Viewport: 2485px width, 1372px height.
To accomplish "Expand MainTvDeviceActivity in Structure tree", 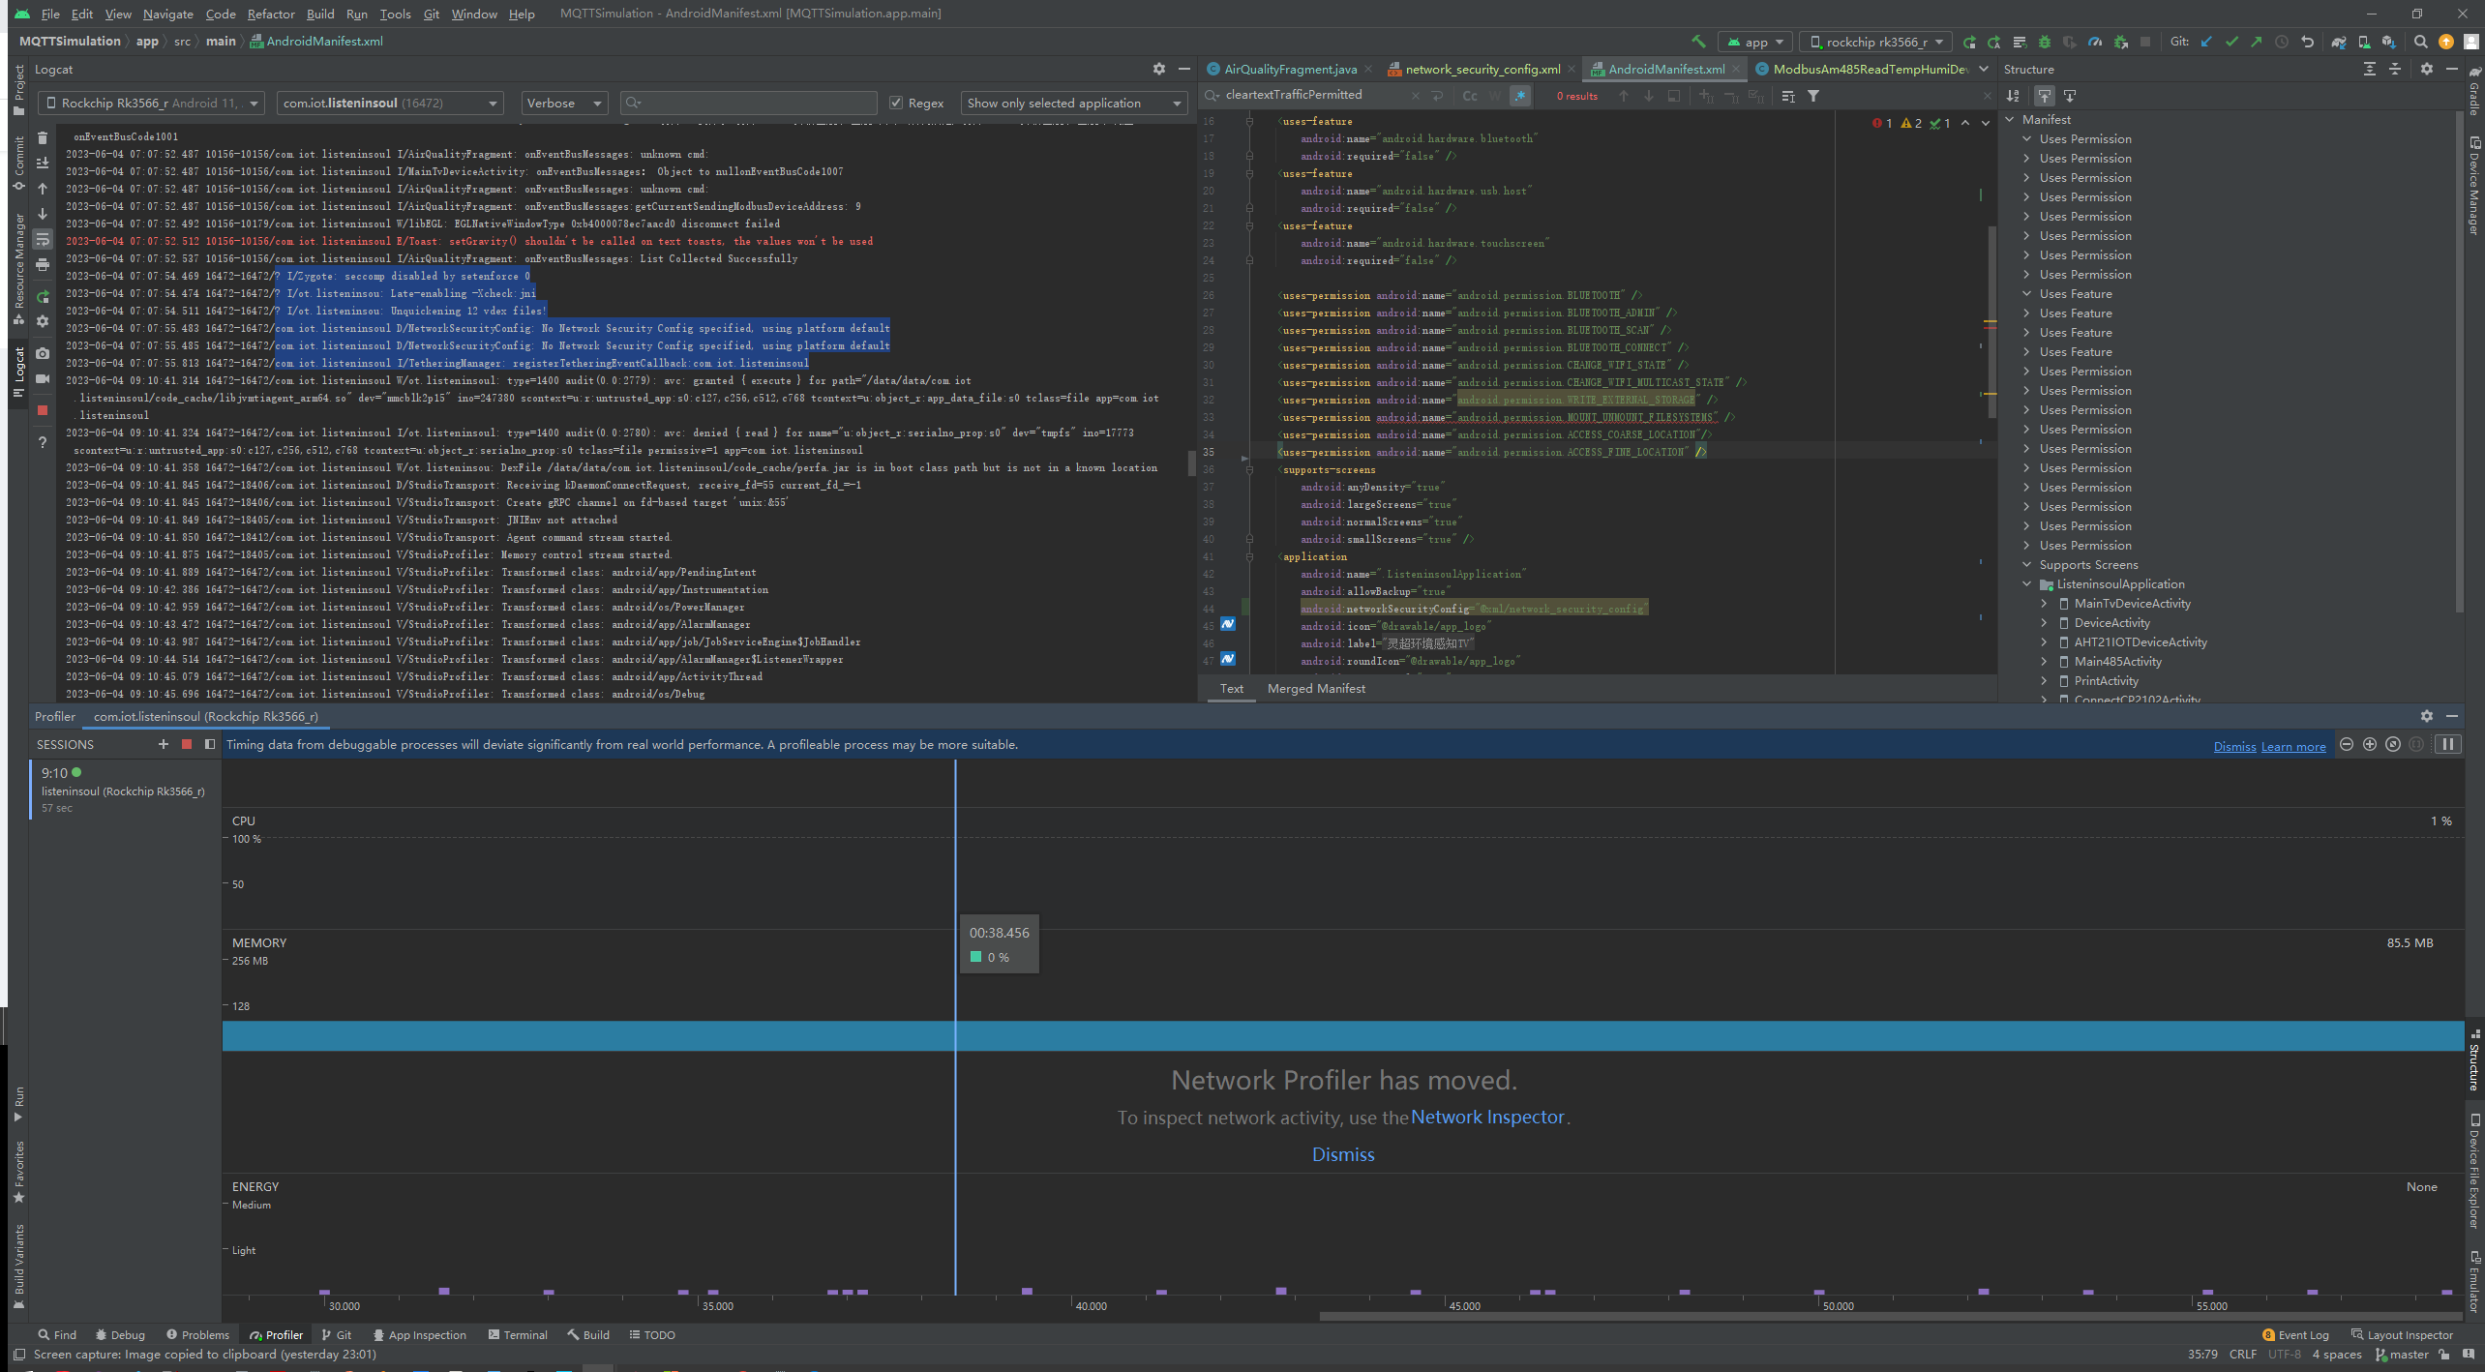I will coord(2045,604).
